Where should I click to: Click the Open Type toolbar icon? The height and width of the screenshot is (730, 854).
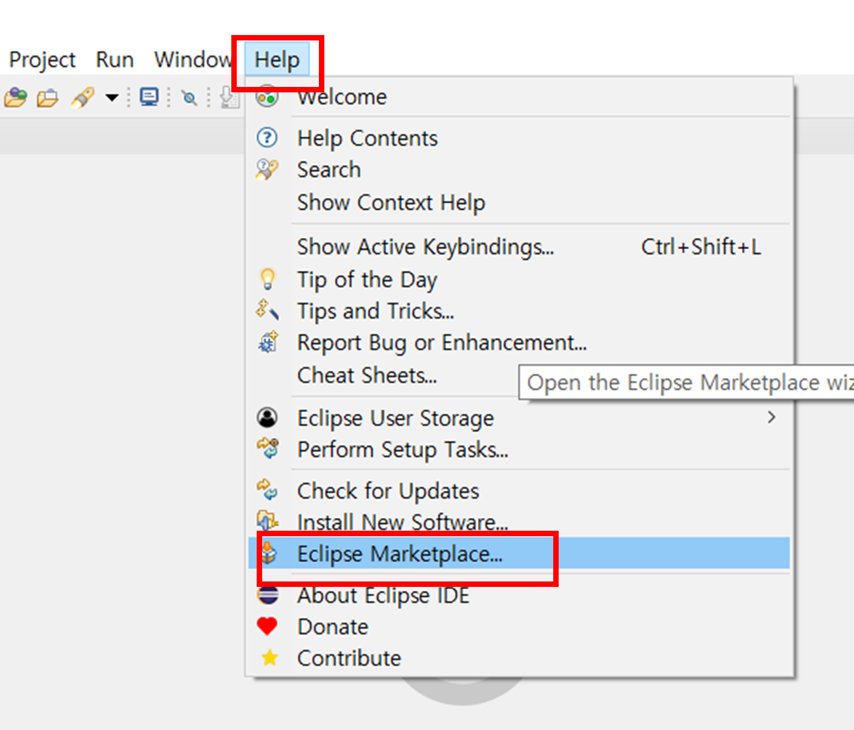16,97
